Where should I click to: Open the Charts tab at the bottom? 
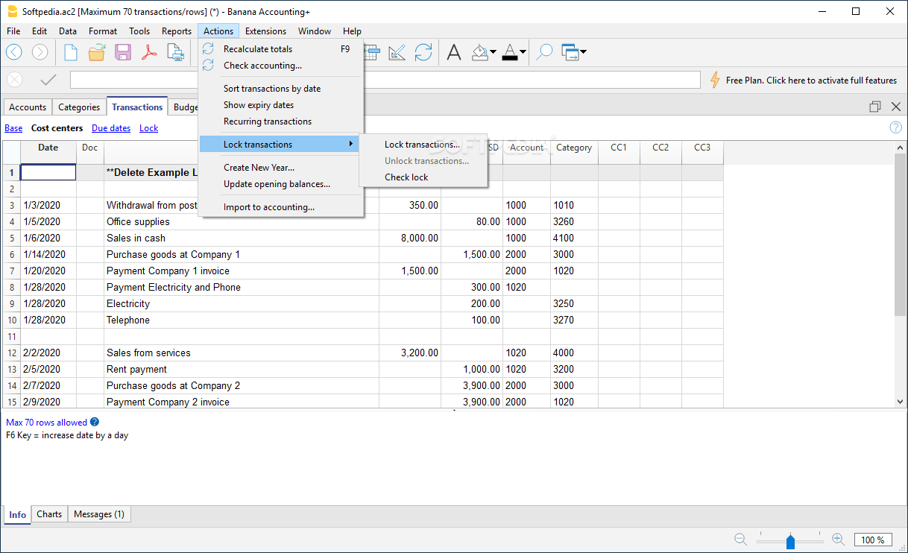pyautogui.click(x=49, y=514)
